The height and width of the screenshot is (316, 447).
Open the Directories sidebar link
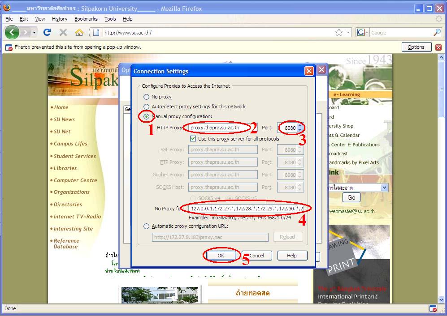pos(68,205)
